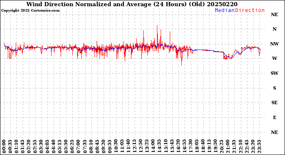Click the 10:30 time axis label
The image size is (285, 155).
pyautogui.click(x=116, y=147)
